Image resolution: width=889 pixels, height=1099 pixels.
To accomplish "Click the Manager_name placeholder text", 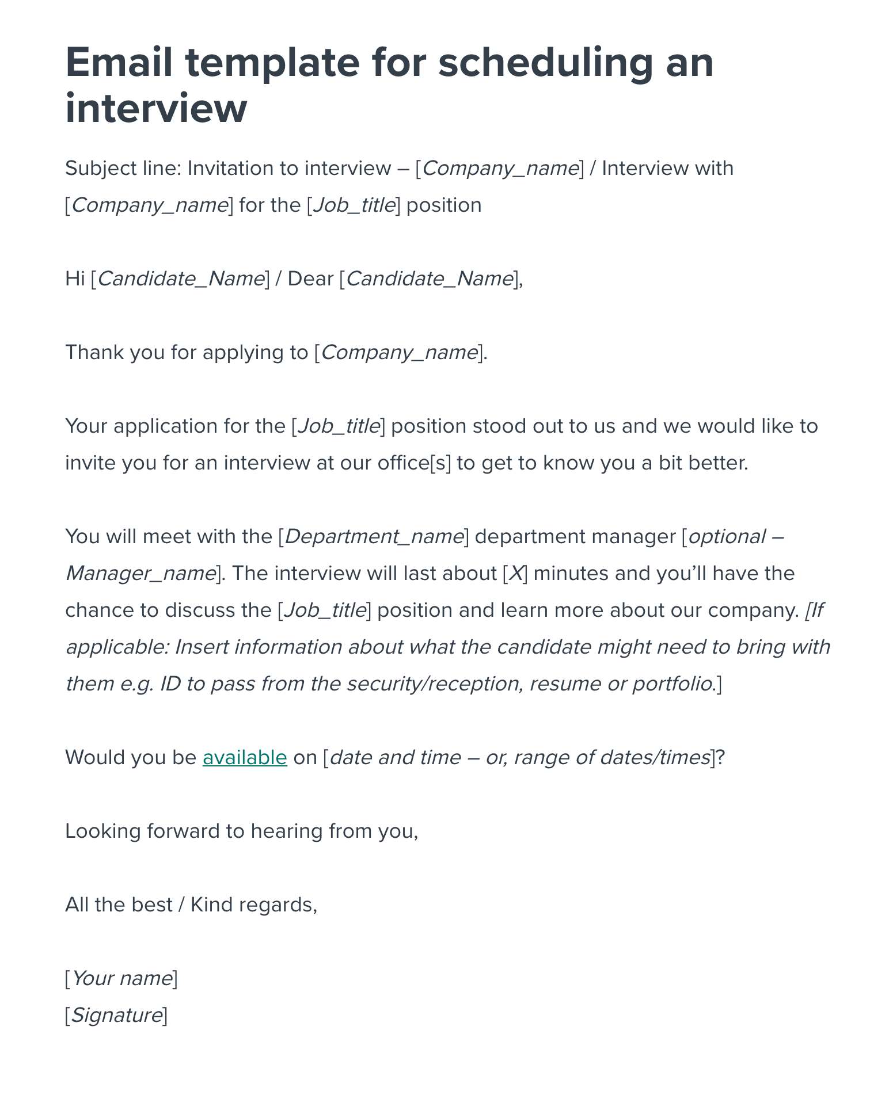I will coord(140,573).
